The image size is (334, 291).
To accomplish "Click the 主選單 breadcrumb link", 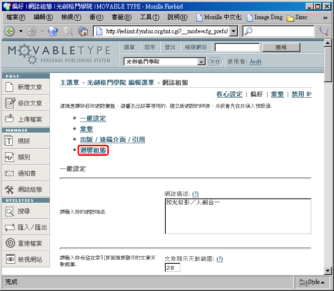I will click(70, 83).
